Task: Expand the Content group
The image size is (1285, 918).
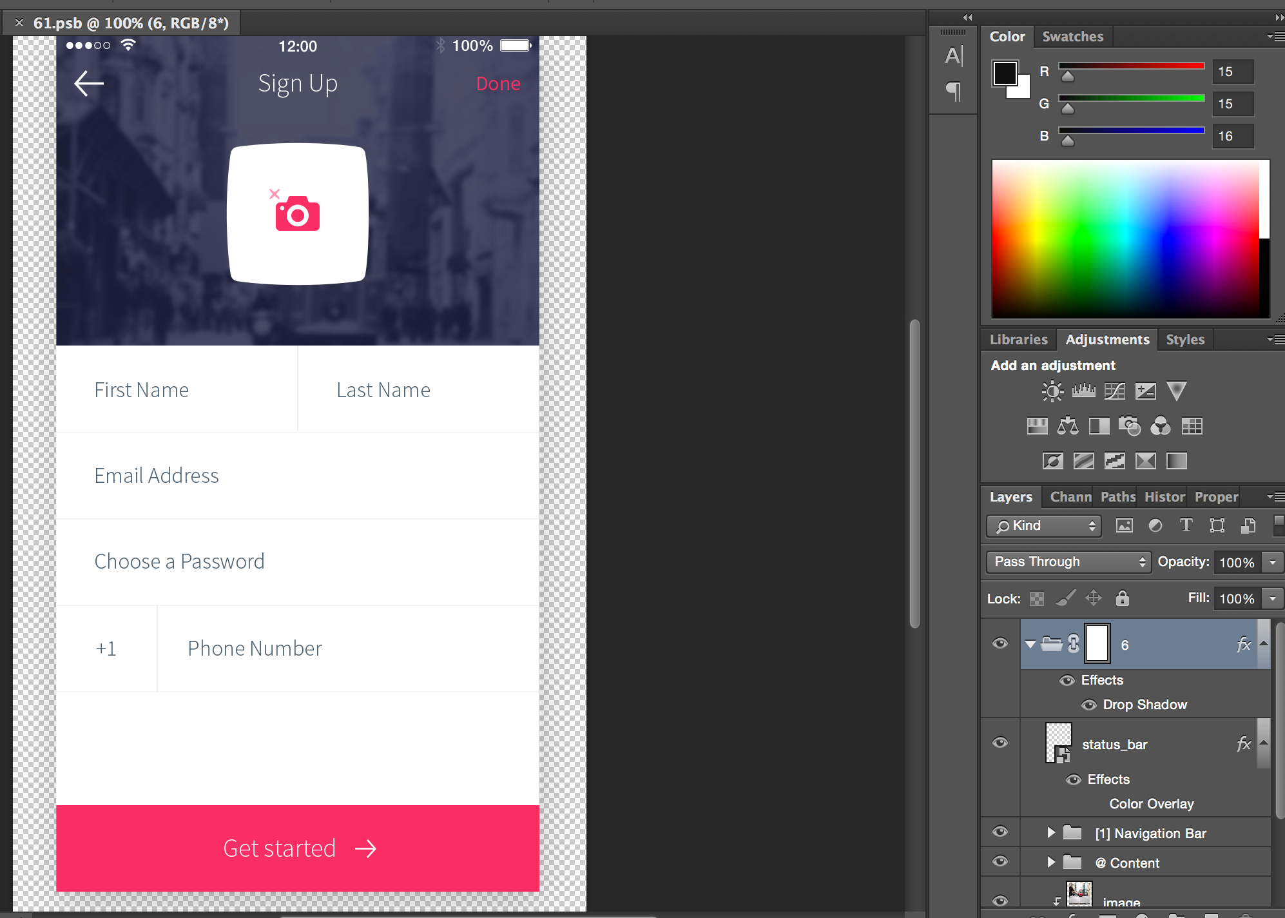Action: (x=1051, y=862)
